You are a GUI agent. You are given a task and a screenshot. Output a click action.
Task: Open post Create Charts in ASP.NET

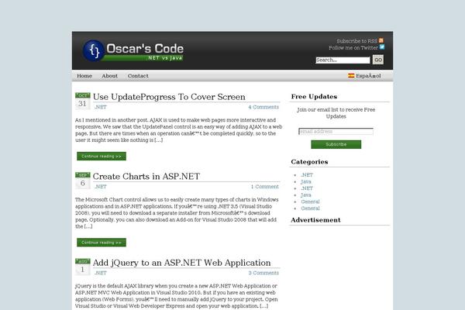click(146, 176)
